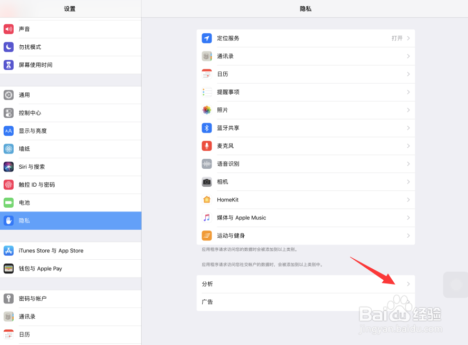Open the 定位服务 location arrow icon
The height and width of the screenshot is (345, 468).
(x=206, y=38)
